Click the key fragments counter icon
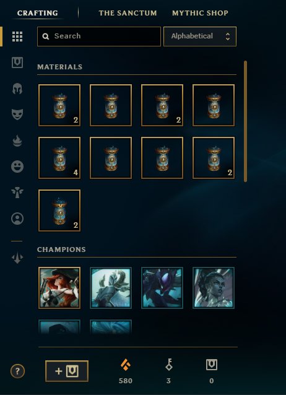Viewport: 286px width, 395px height. pyautogui.click(x=168, y=365)
